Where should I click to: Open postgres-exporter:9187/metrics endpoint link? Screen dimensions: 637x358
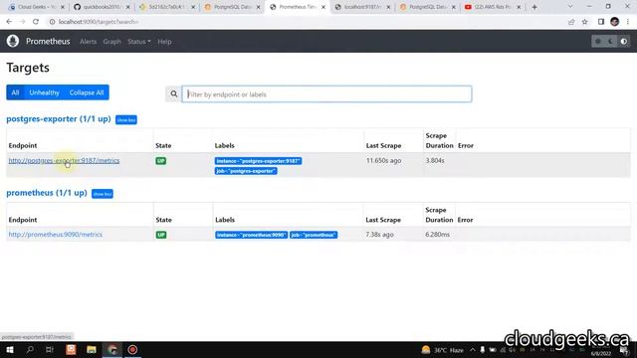coord(64,160)
